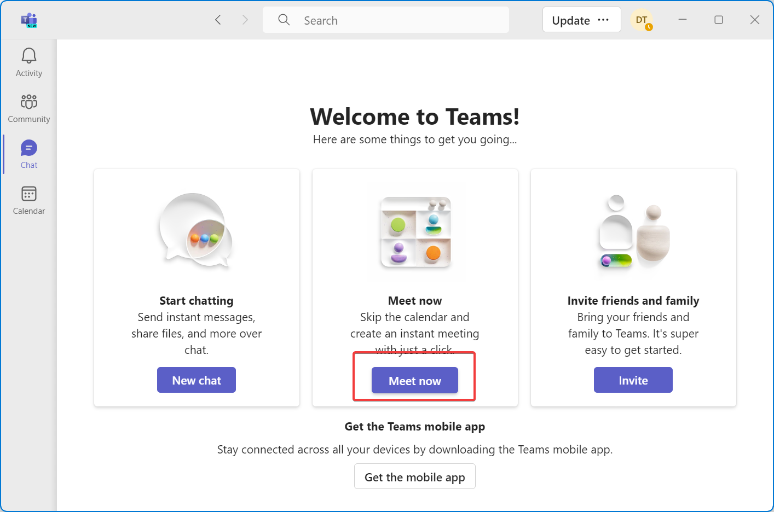
Task: Send an Invite to friends
Action: coord(633,380)
